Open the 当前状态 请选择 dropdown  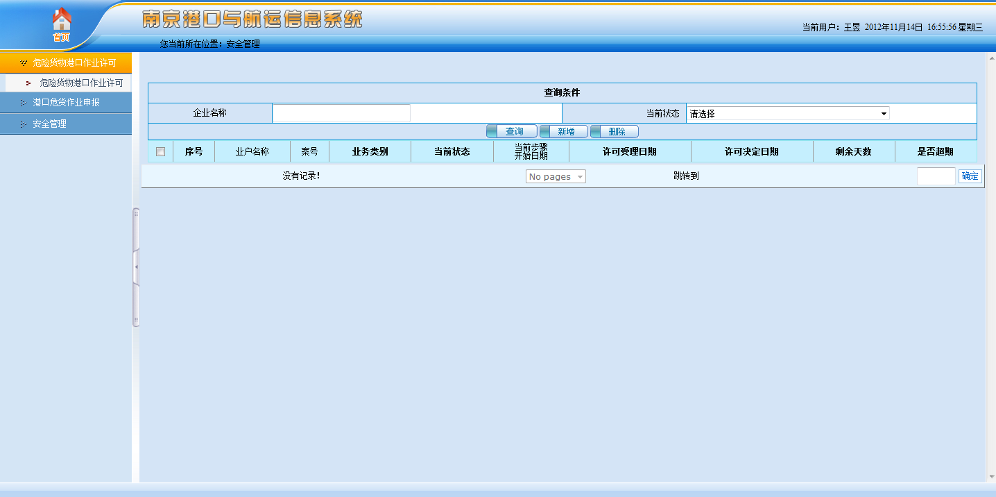(787, 114)
